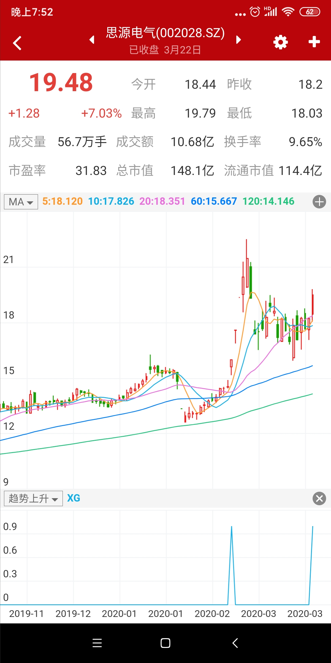
Task: Close the 趋势上升 indicator panel
Action: click(319, 498)
